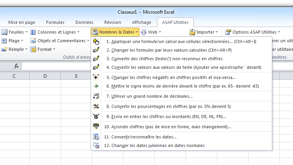The image size is (293, 165).
Task: Click the Plage range icon
Action: 4,41
